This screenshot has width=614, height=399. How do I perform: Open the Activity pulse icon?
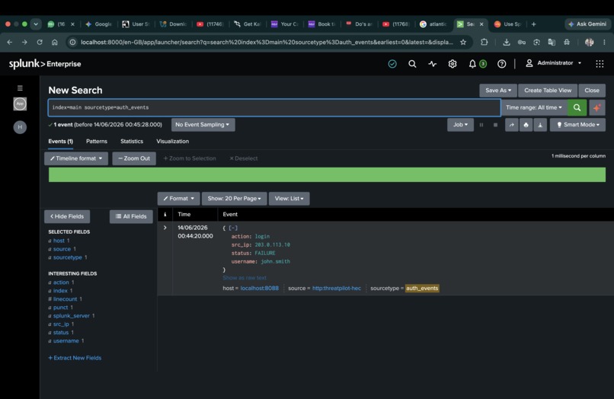coord(432,64)
